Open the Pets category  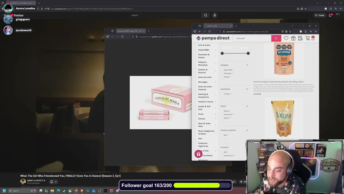[200, 138]
